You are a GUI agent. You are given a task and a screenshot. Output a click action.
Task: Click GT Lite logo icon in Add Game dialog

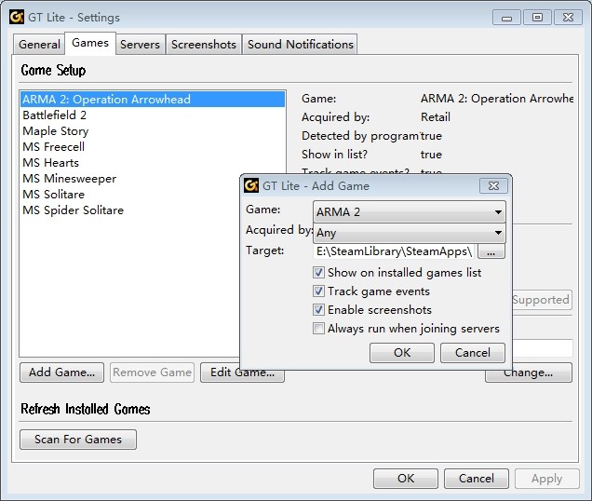tap(251, 185)
